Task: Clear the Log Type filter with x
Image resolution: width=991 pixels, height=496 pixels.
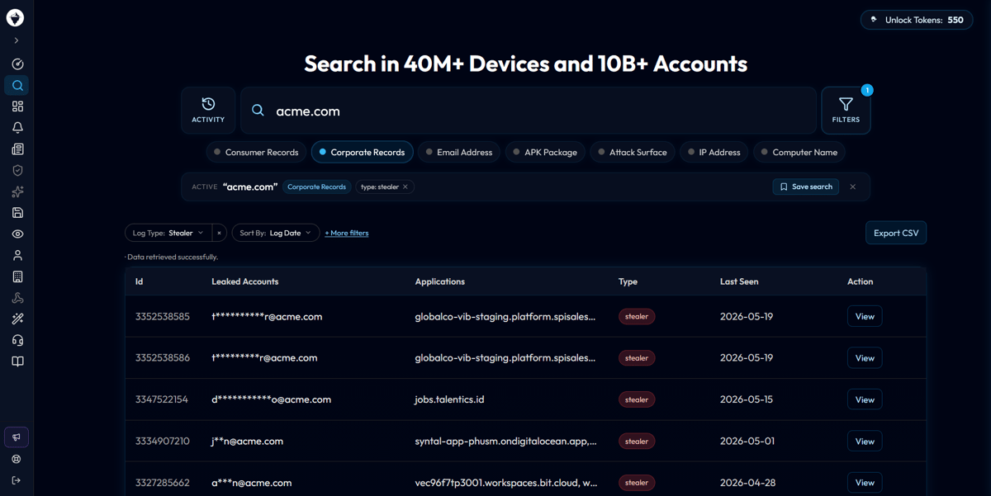Action: tap(219, 233)
